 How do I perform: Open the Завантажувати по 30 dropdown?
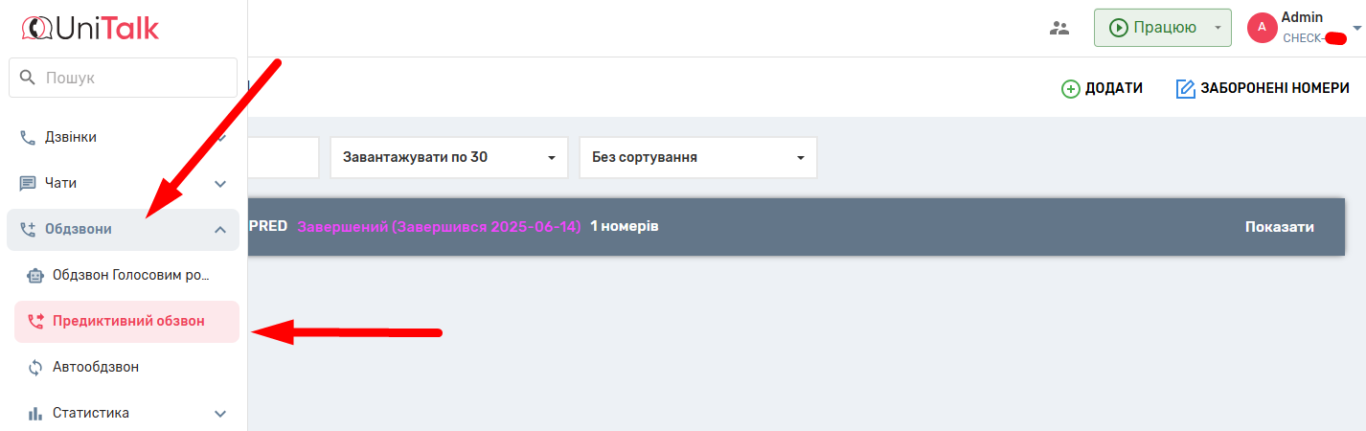tap(448, 157)
